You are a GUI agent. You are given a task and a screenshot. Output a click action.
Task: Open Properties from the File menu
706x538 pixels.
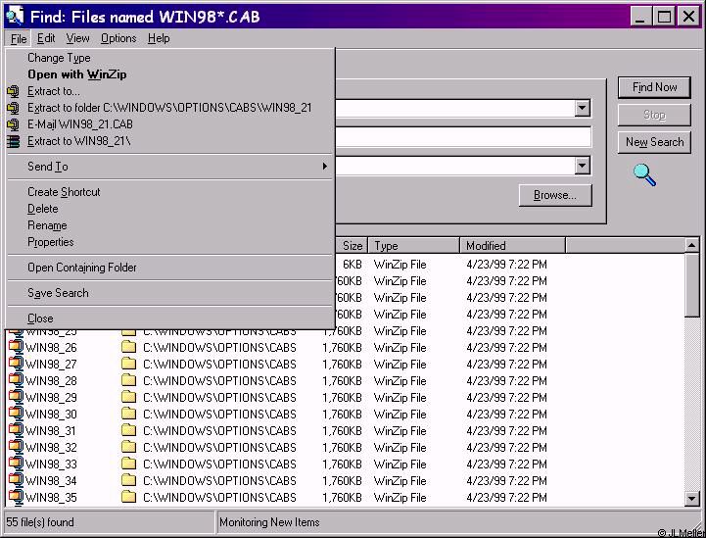(x=170, y=242)
